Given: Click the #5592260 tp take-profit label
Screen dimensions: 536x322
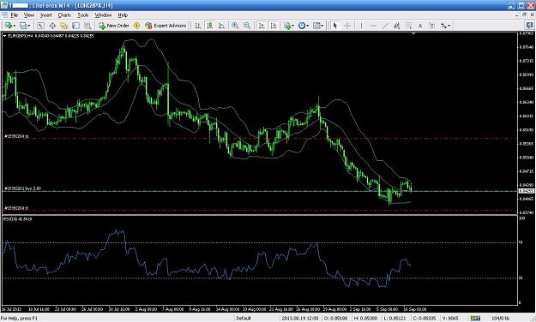Looking at the screenshot, I should pos(16,136).
